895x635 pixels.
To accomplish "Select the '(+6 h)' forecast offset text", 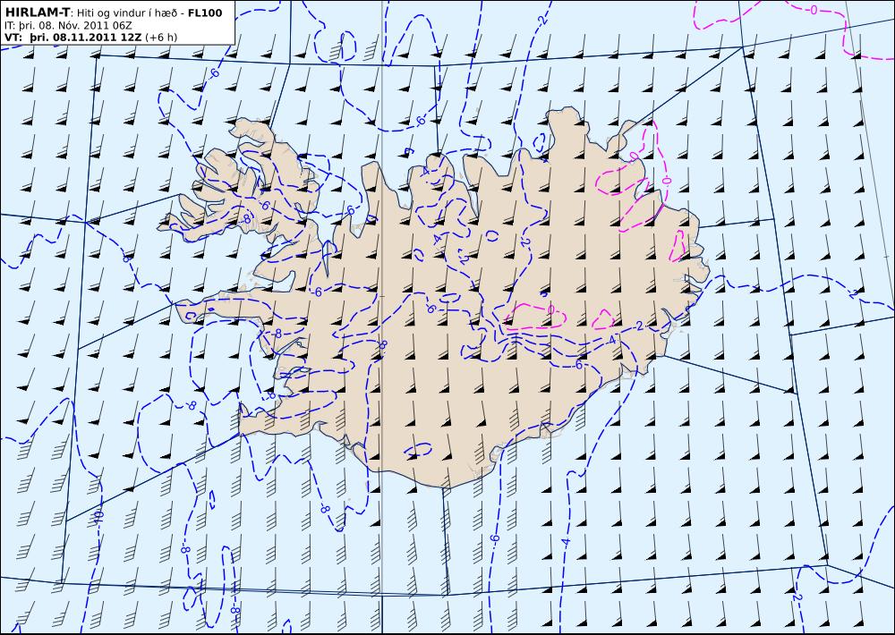I will pos(161,38).
